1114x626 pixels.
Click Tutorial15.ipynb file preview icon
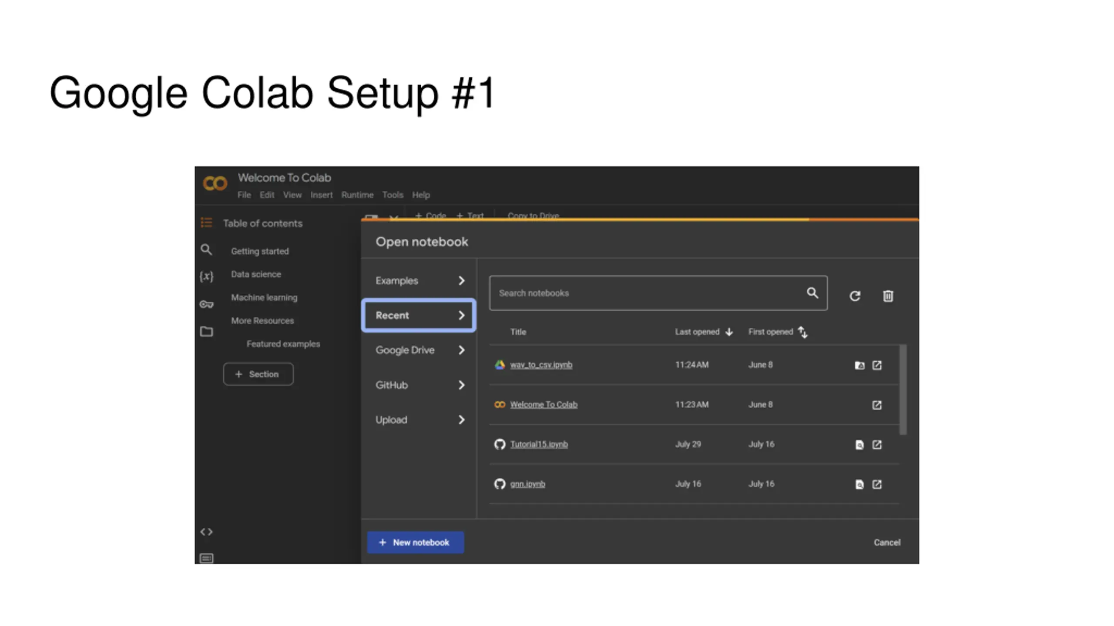(859, 445)
